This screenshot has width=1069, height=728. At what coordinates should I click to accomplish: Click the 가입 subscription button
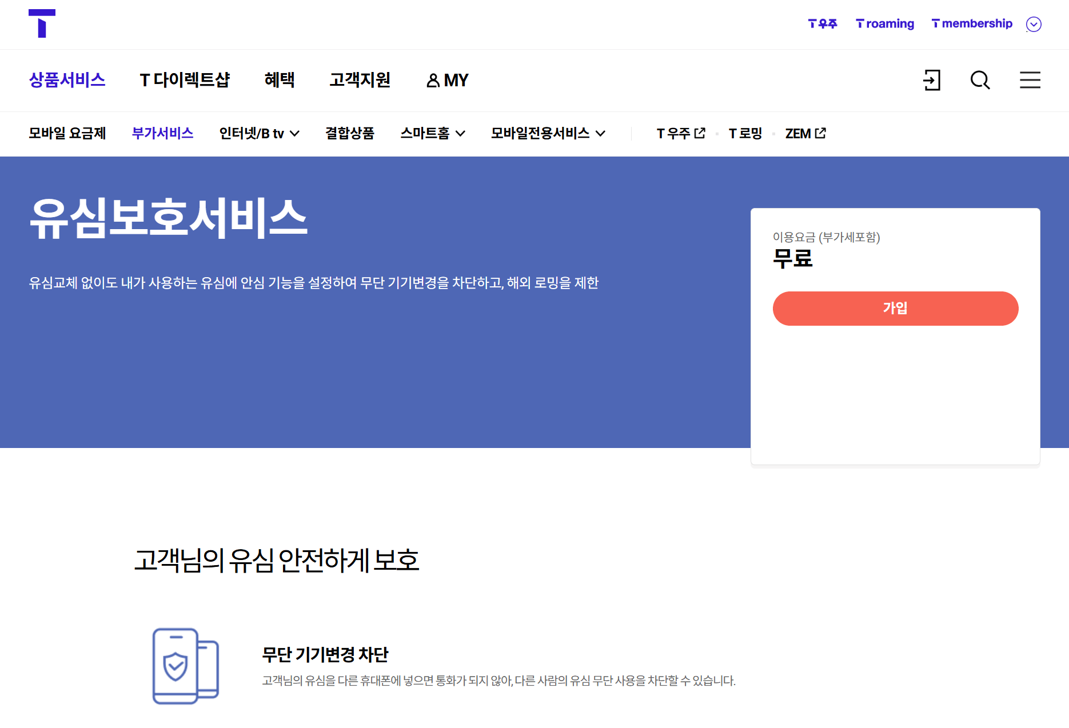pyautogui.click(x=895, y=308)
